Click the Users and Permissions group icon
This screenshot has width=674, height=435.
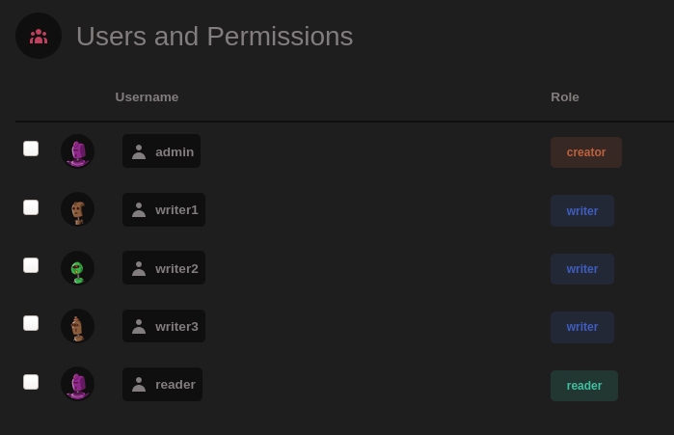tap(39, 36)
